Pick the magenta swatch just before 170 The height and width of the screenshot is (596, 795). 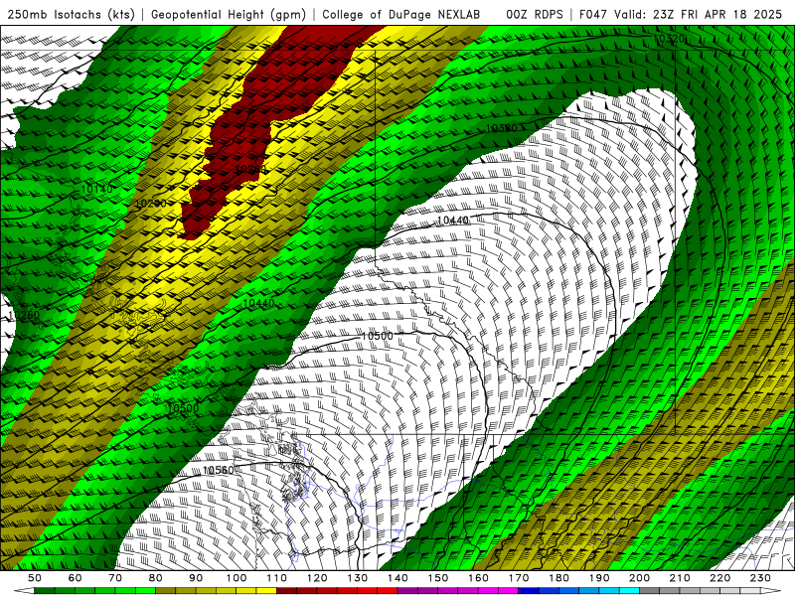(x=509, y=591)
